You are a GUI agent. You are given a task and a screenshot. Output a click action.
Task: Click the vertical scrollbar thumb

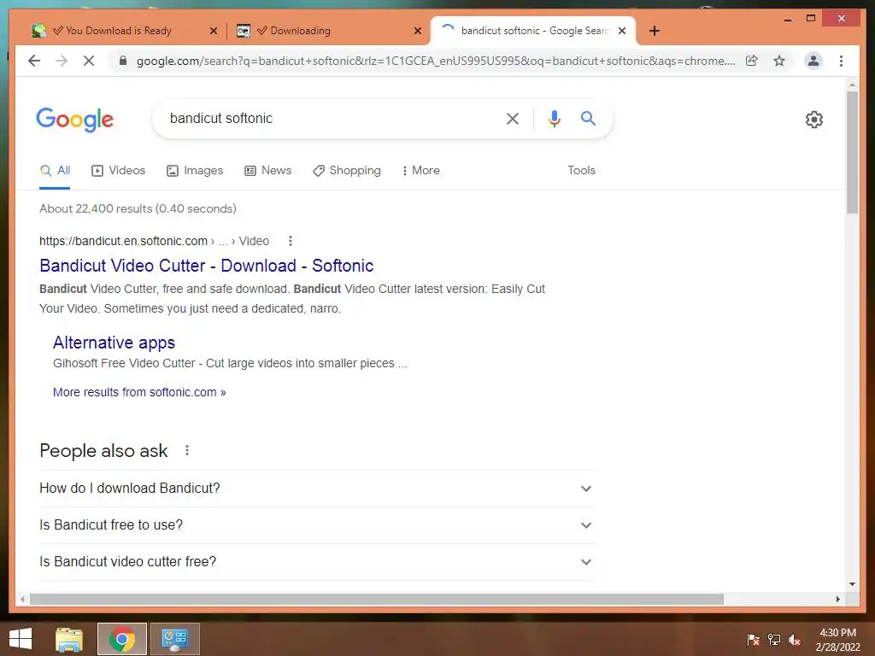852,152
